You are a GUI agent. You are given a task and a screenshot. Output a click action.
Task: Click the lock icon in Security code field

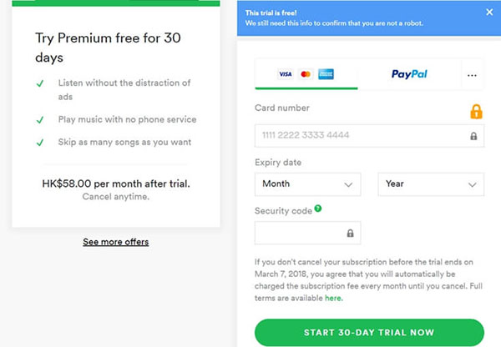click(x=350, y=233)
